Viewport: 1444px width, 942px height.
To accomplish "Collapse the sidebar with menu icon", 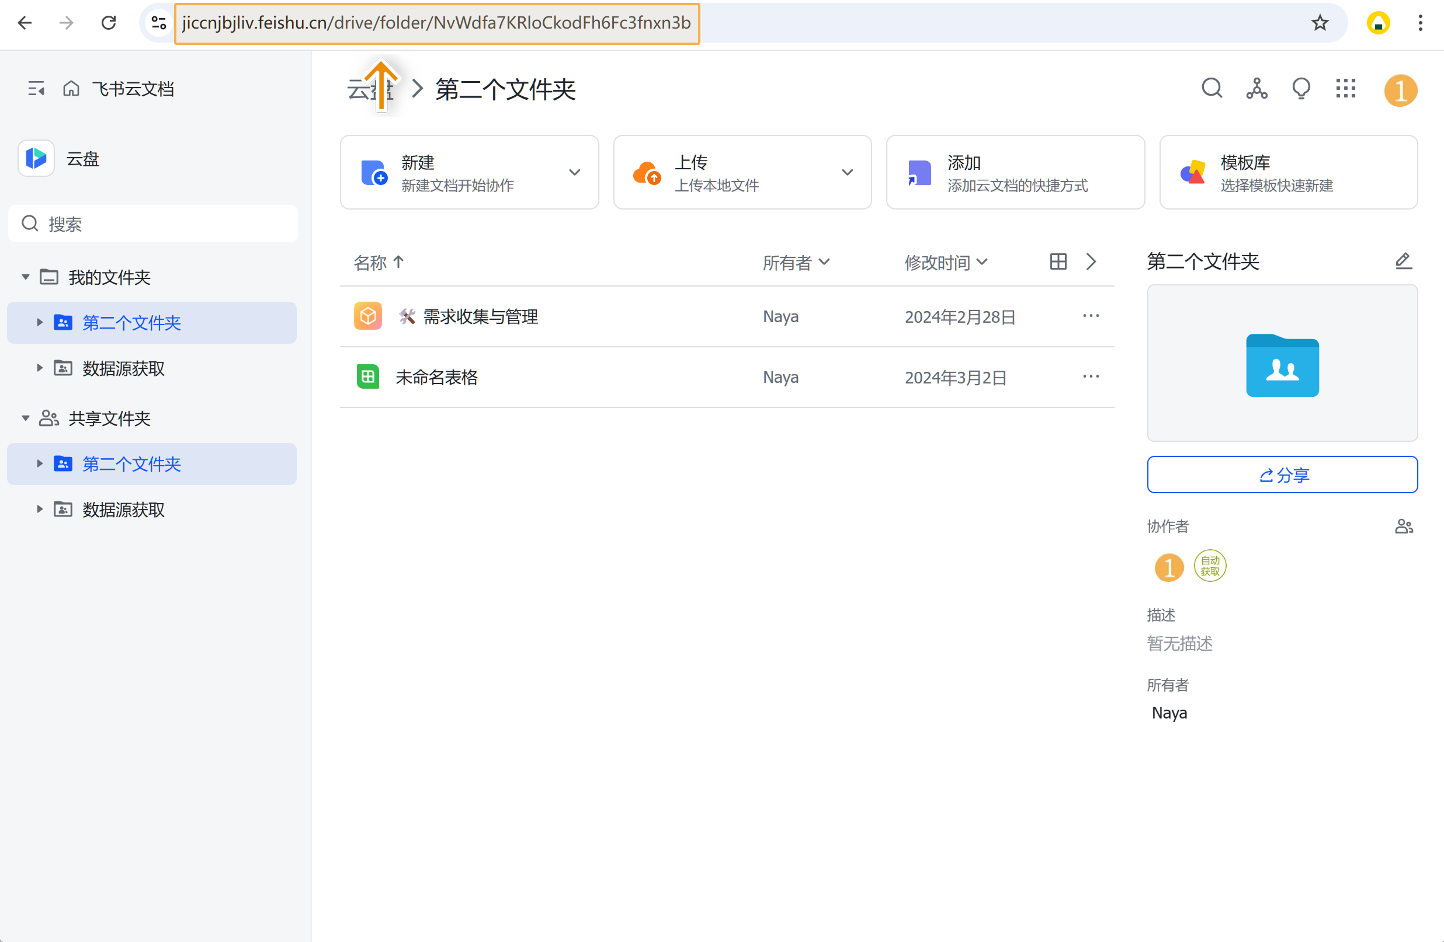I will click(x=36, y=89).
